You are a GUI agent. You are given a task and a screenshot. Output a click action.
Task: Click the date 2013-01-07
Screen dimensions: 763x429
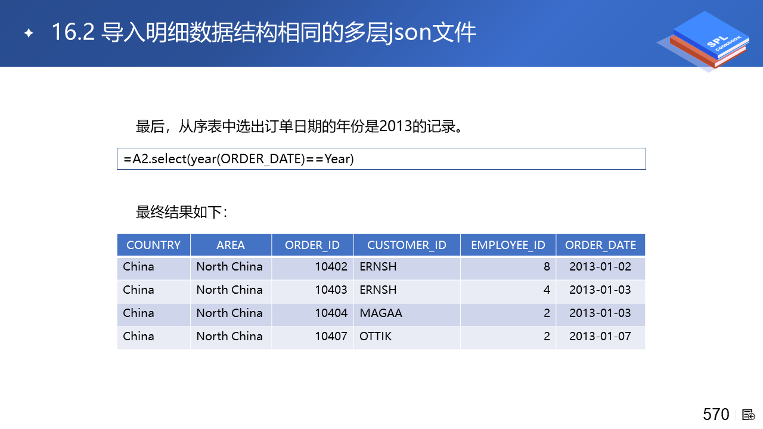tap(600, 336)
